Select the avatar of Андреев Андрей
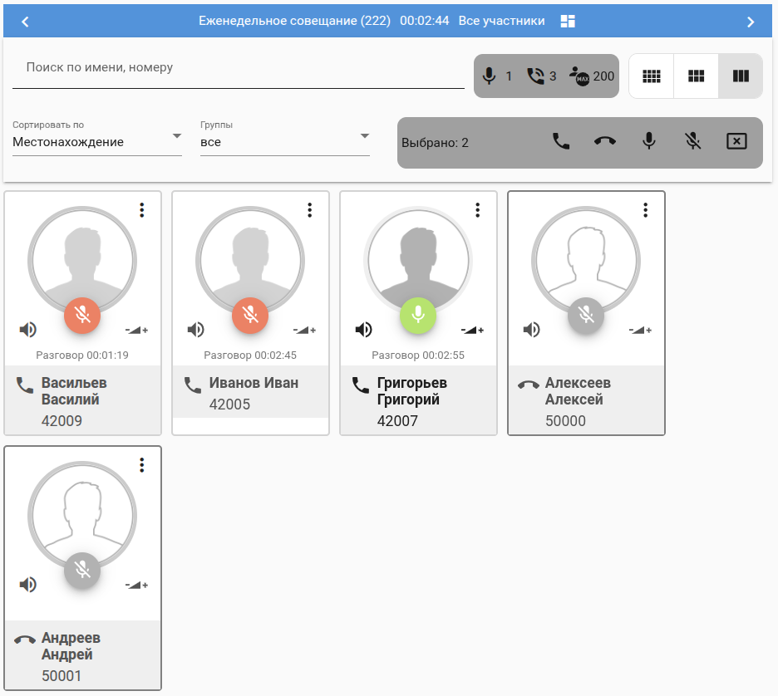This screenshot has width=778, height=696. coord(82,516)
